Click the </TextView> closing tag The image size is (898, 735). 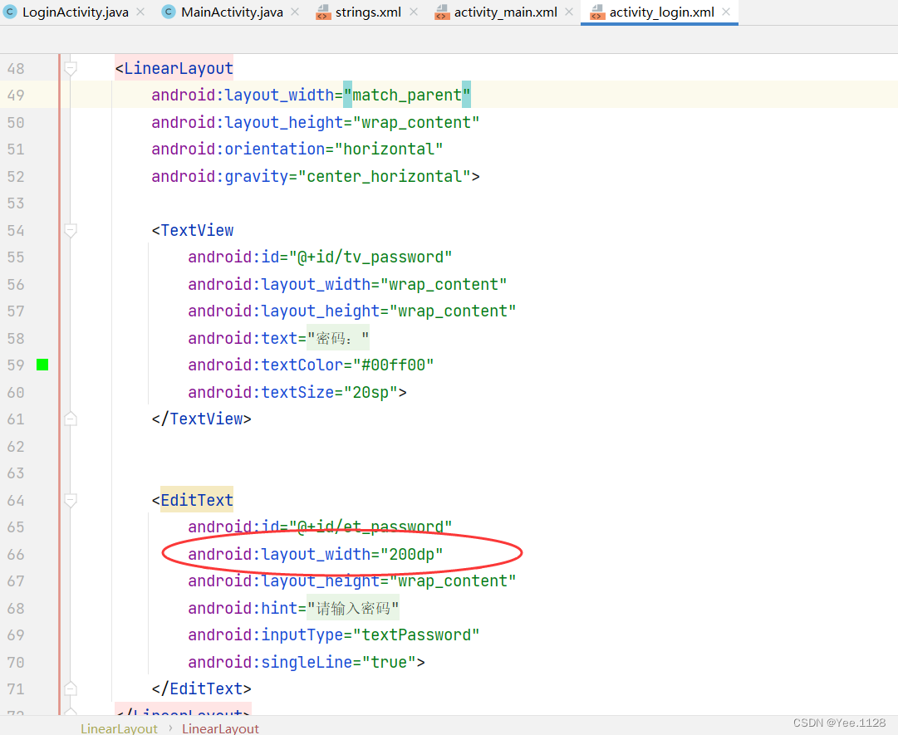[202, 419]
